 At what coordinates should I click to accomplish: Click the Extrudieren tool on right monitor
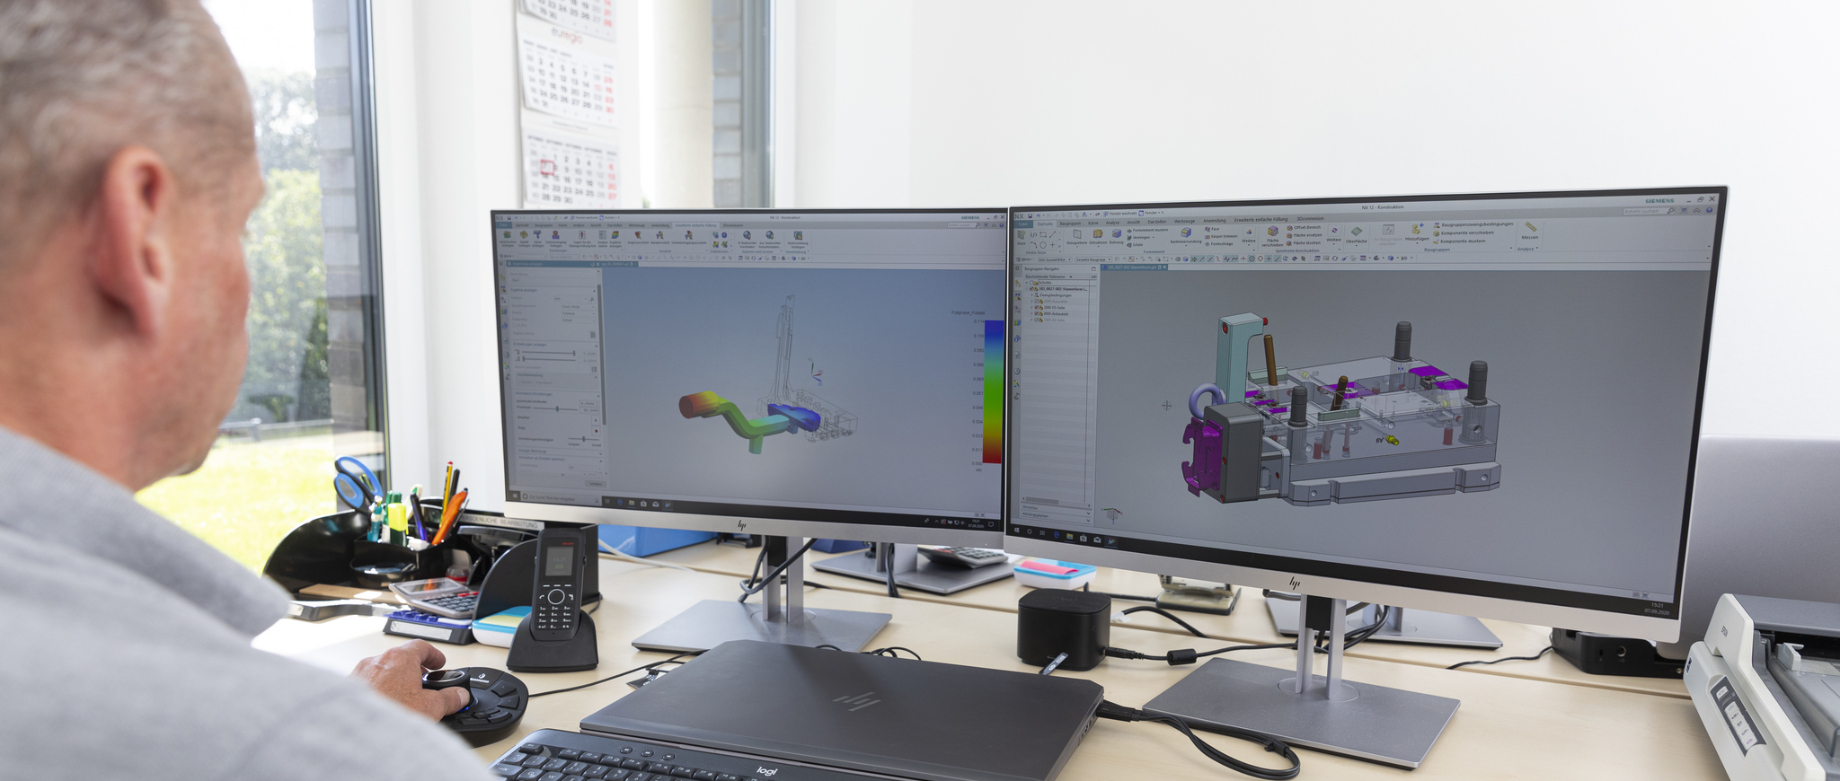click(x=1098, y=235)
